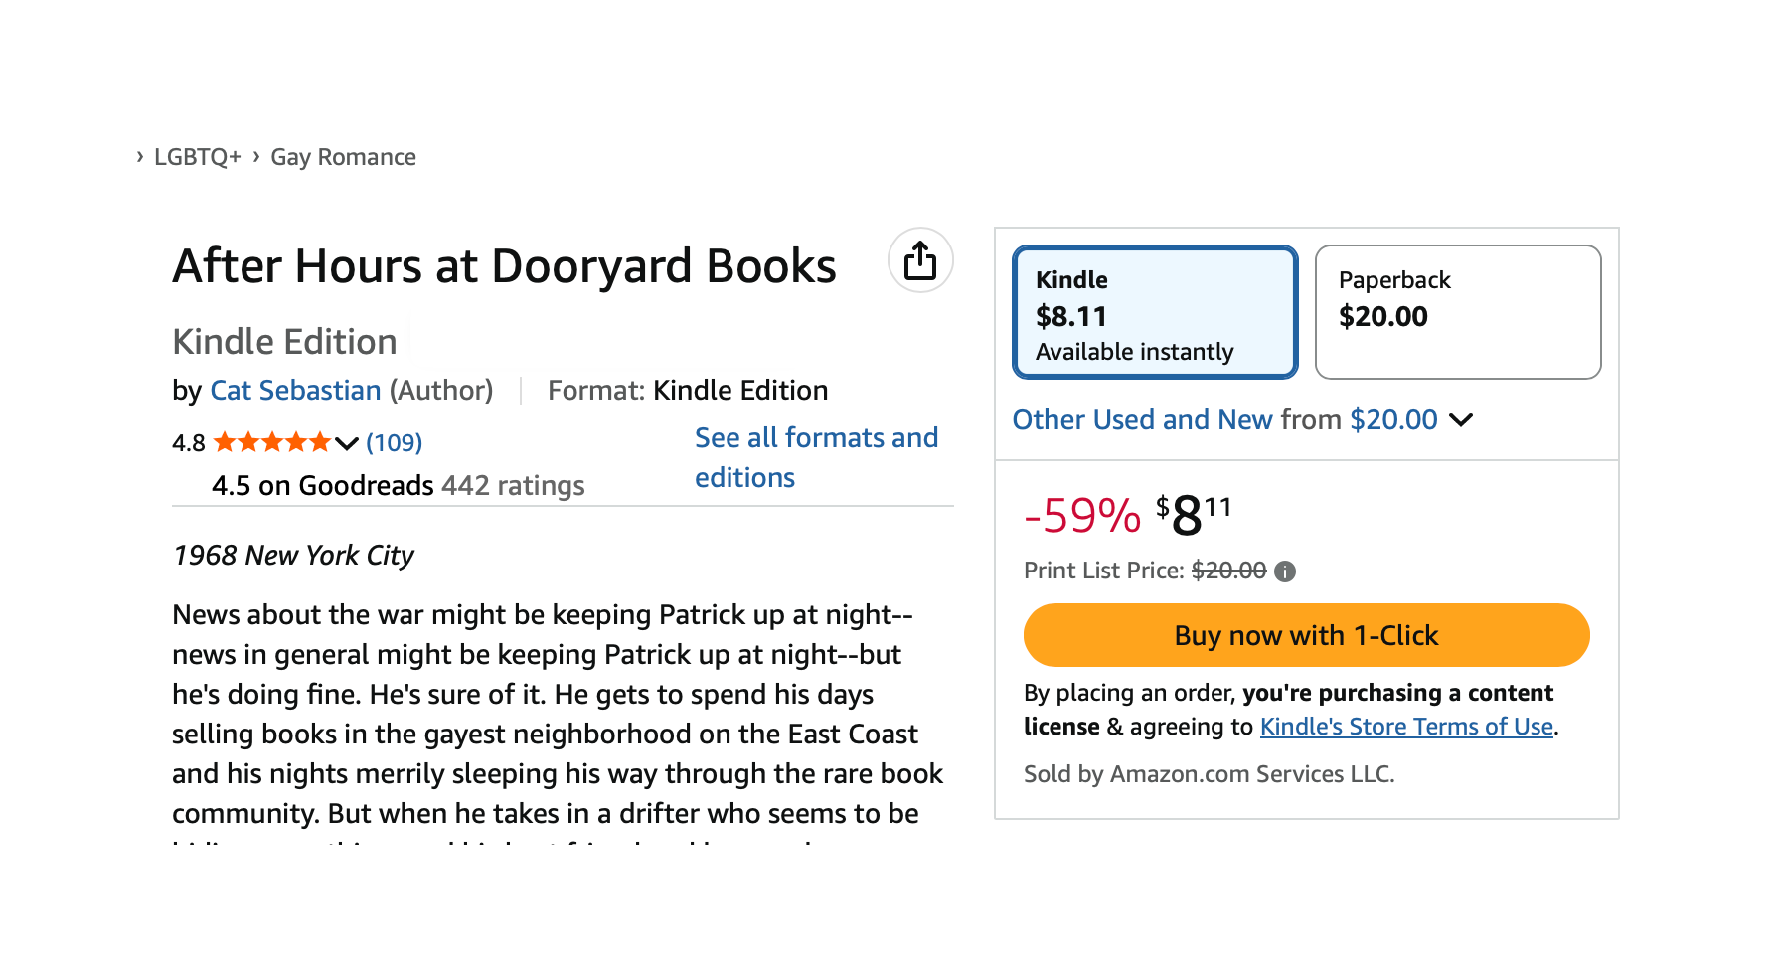Viewport: 1781px width, 980px height.
Task: Click the share icon next to the title
Action: pos(919,260)
